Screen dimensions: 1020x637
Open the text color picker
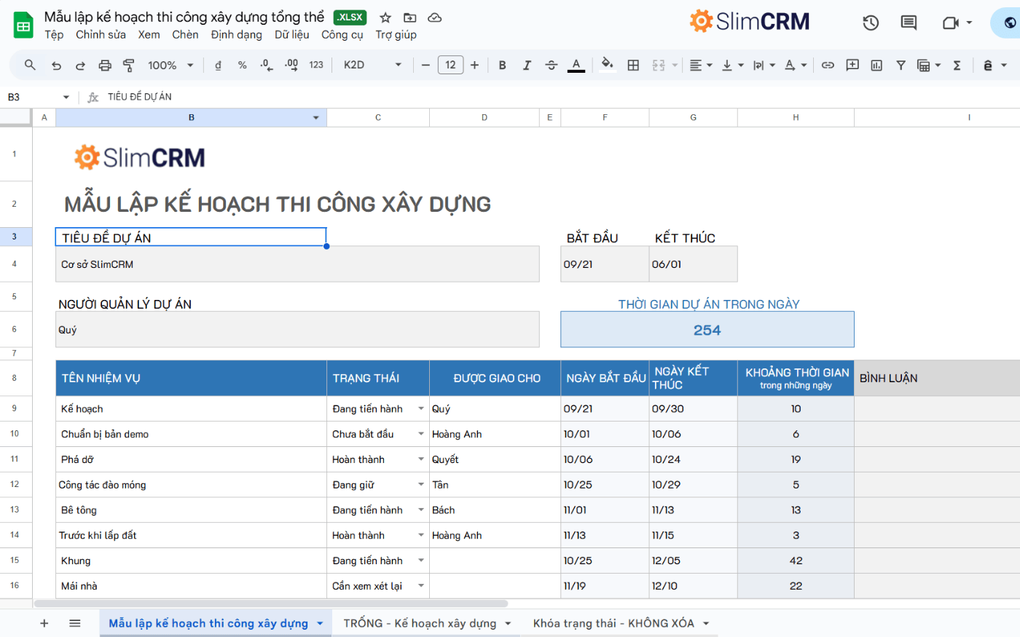pyautogui.click(x=576, y=66)
